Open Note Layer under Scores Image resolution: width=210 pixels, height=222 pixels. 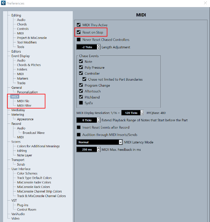click(x=24, y=155)
